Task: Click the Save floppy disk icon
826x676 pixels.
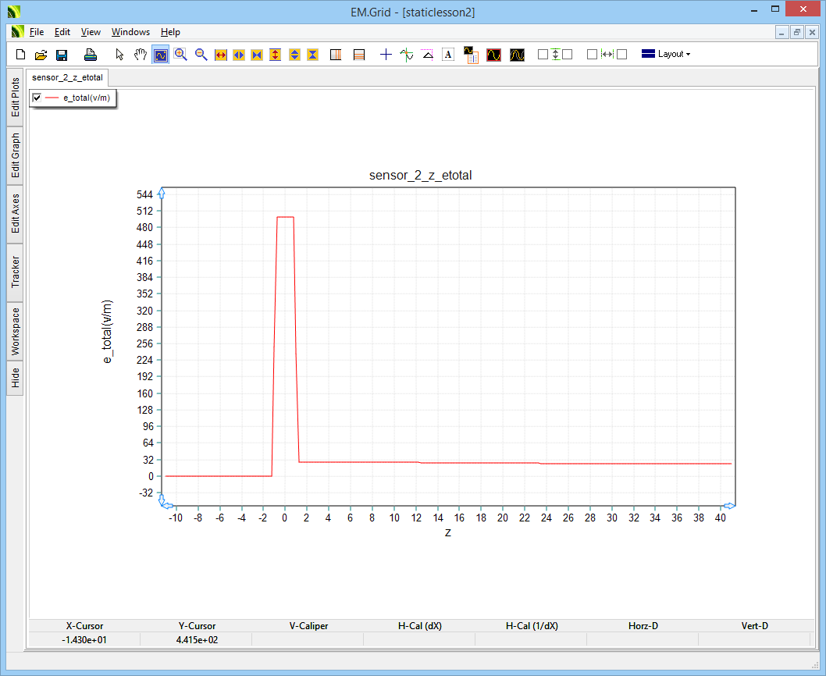Action: coord(62,55)
